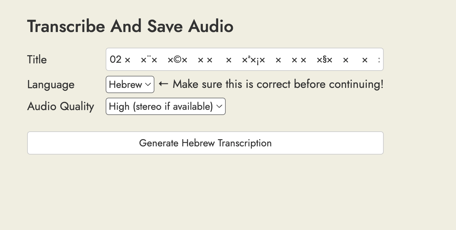Place cursor at the '02' in the title
This screenshot has height=230, width=456.
[x=115, y=60]
